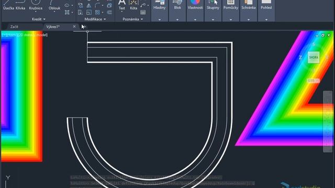This screenshot has height=188, width=335.
Task: Switch to the Začít tab
Action: [14, 27]
